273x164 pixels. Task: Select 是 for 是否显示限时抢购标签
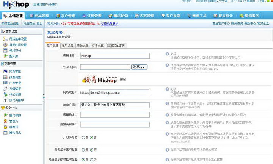click(83, 160)
